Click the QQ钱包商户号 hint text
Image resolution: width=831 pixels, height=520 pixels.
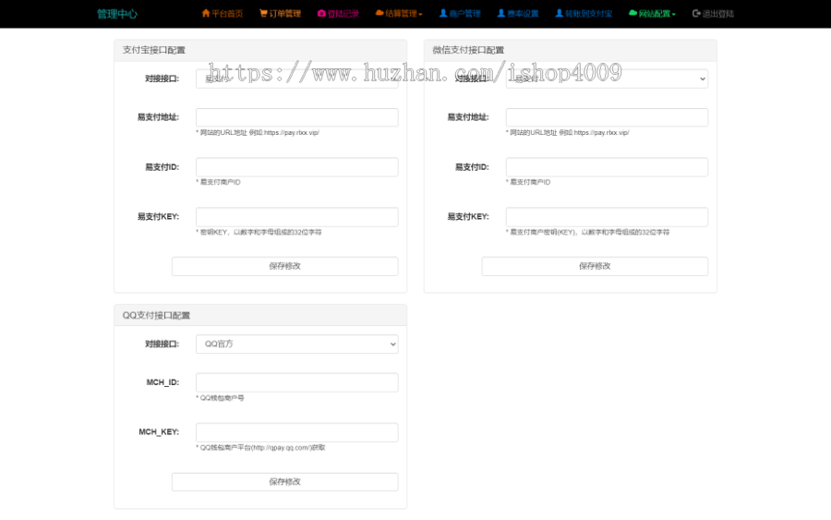220,398
